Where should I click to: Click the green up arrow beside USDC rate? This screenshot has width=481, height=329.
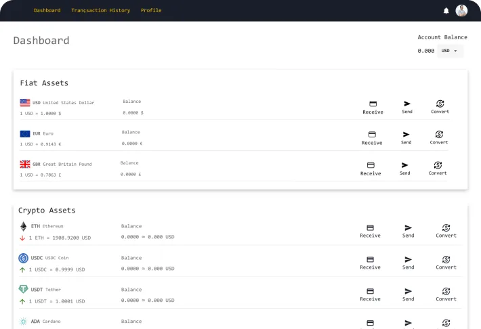click(22, 270)
